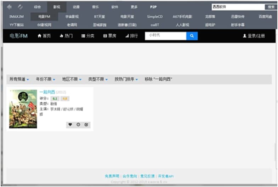Image resolution: width=278 pixels, height=187 pixels.
Task: Open the 龙部落 site link
Action: pos(210,17)
